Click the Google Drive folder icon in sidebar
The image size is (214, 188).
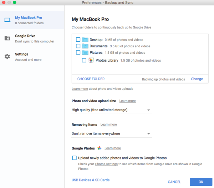tap(7, 38)
